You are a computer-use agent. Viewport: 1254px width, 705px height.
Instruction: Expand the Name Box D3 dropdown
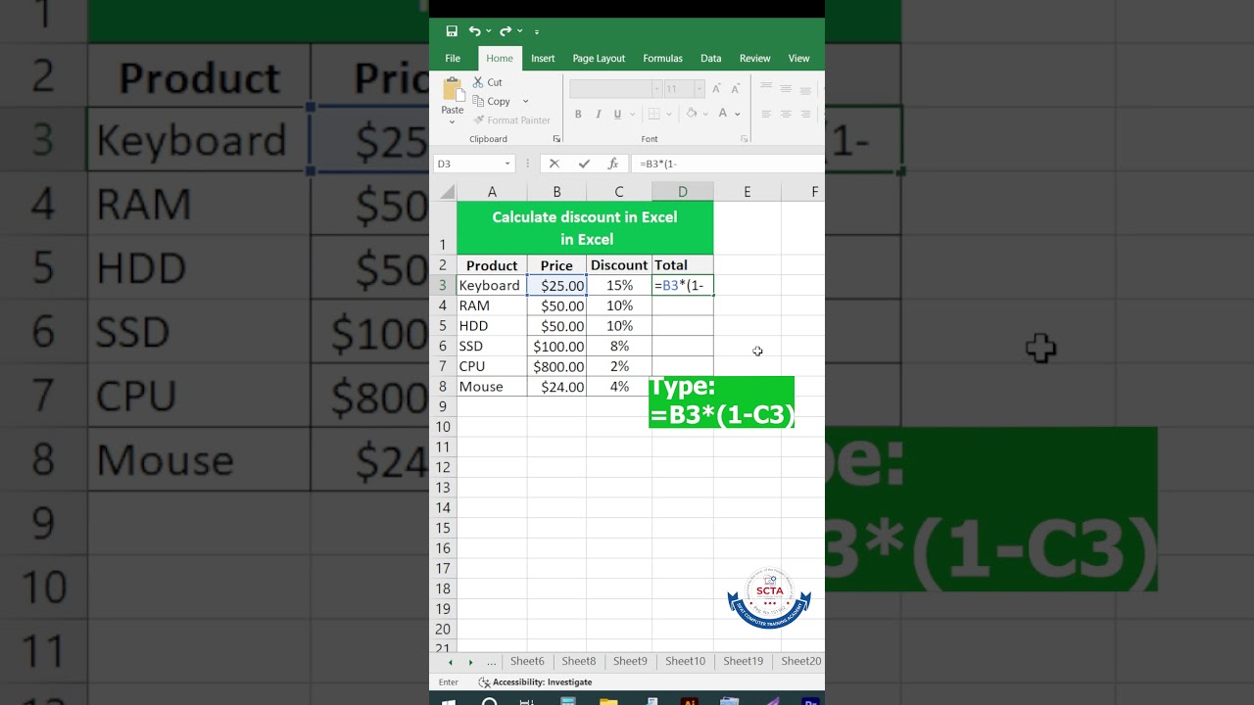[x=507, y=164]
